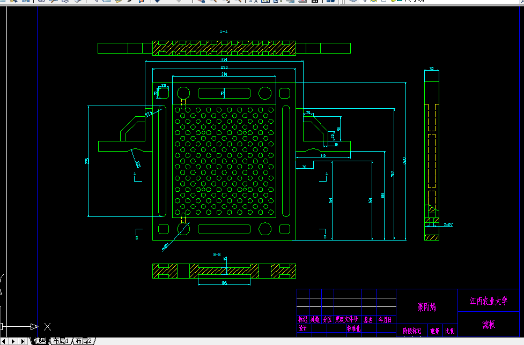Screen dimensions: 524x345
Task: Select the 分区 cell text
Action: click(x=327, y=320)
